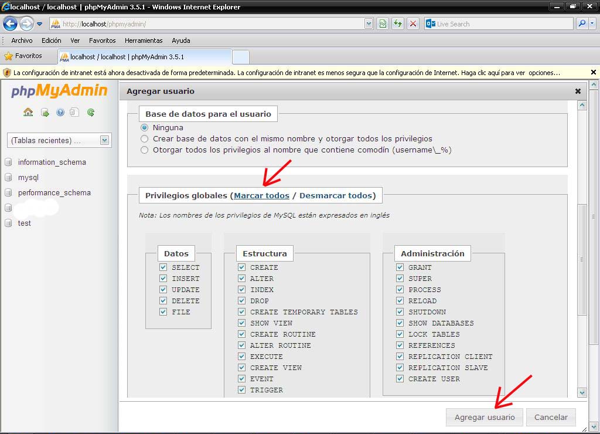The width and height of the screenshot is (600, 434).
Task: Click the Desmarcar todos link
Action: [x=336, y=195]
